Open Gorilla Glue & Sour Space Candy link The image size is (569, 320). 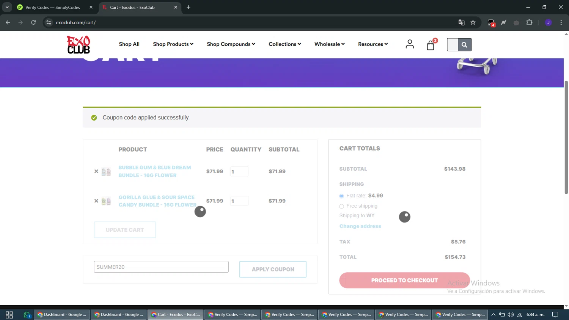click(x=157, y=201)
